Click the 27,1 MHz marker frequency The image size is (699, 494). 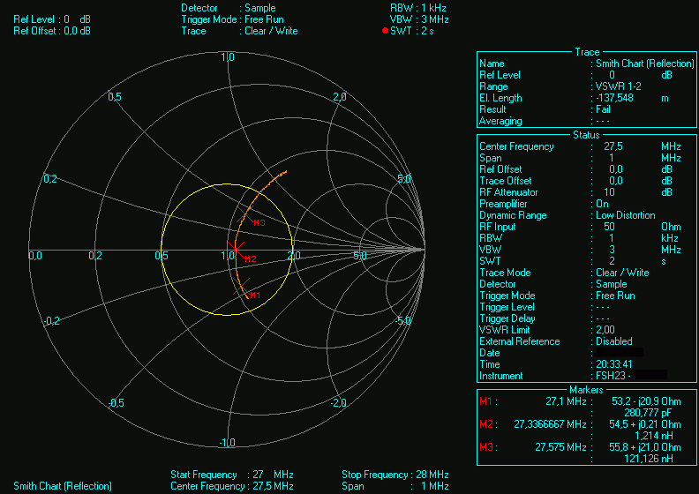click(x=566, y=401)
